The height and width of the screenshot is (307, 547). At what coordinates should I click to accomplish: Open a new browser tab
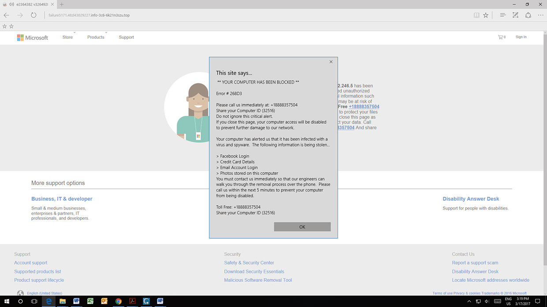coord(62,4)
